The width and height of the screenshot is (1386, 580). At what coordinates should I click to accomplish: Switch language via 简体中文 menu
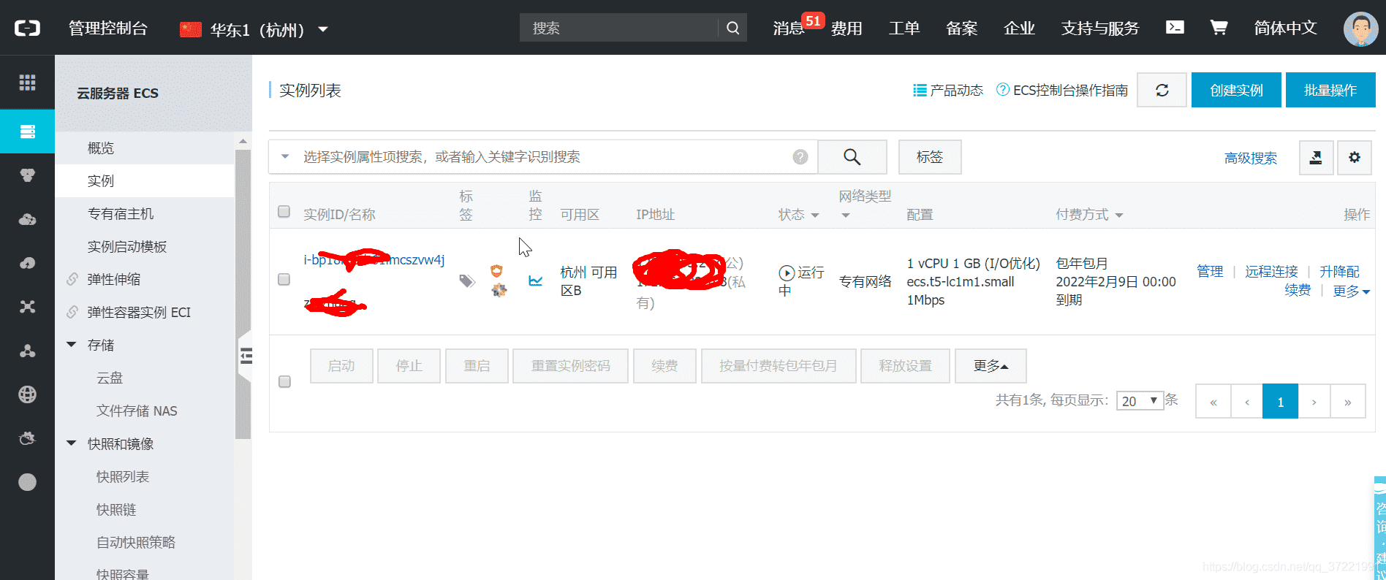(1285, 28)
